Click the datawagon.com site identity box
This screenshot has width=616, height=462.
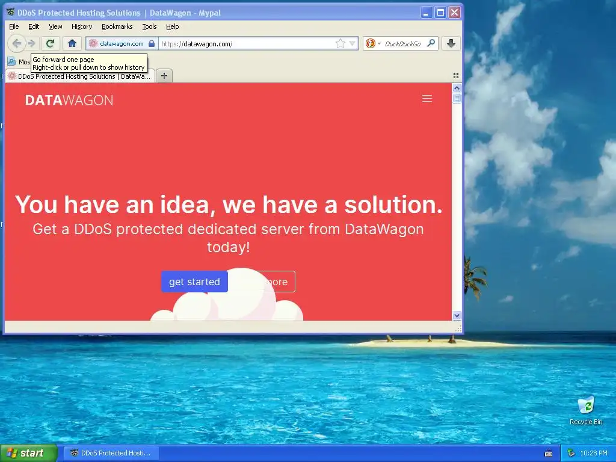[x=122, y=43]
